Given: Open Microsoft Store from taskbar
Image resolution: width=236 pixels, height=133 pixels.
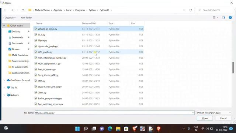Looking at the screenshot, I should pyautogui.click(x=126, y=129).
